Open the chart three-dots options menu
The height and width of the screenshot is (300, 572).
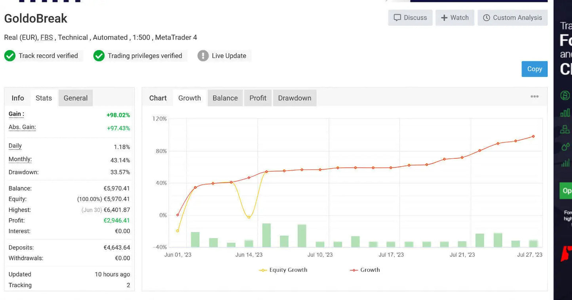point(534,97)
